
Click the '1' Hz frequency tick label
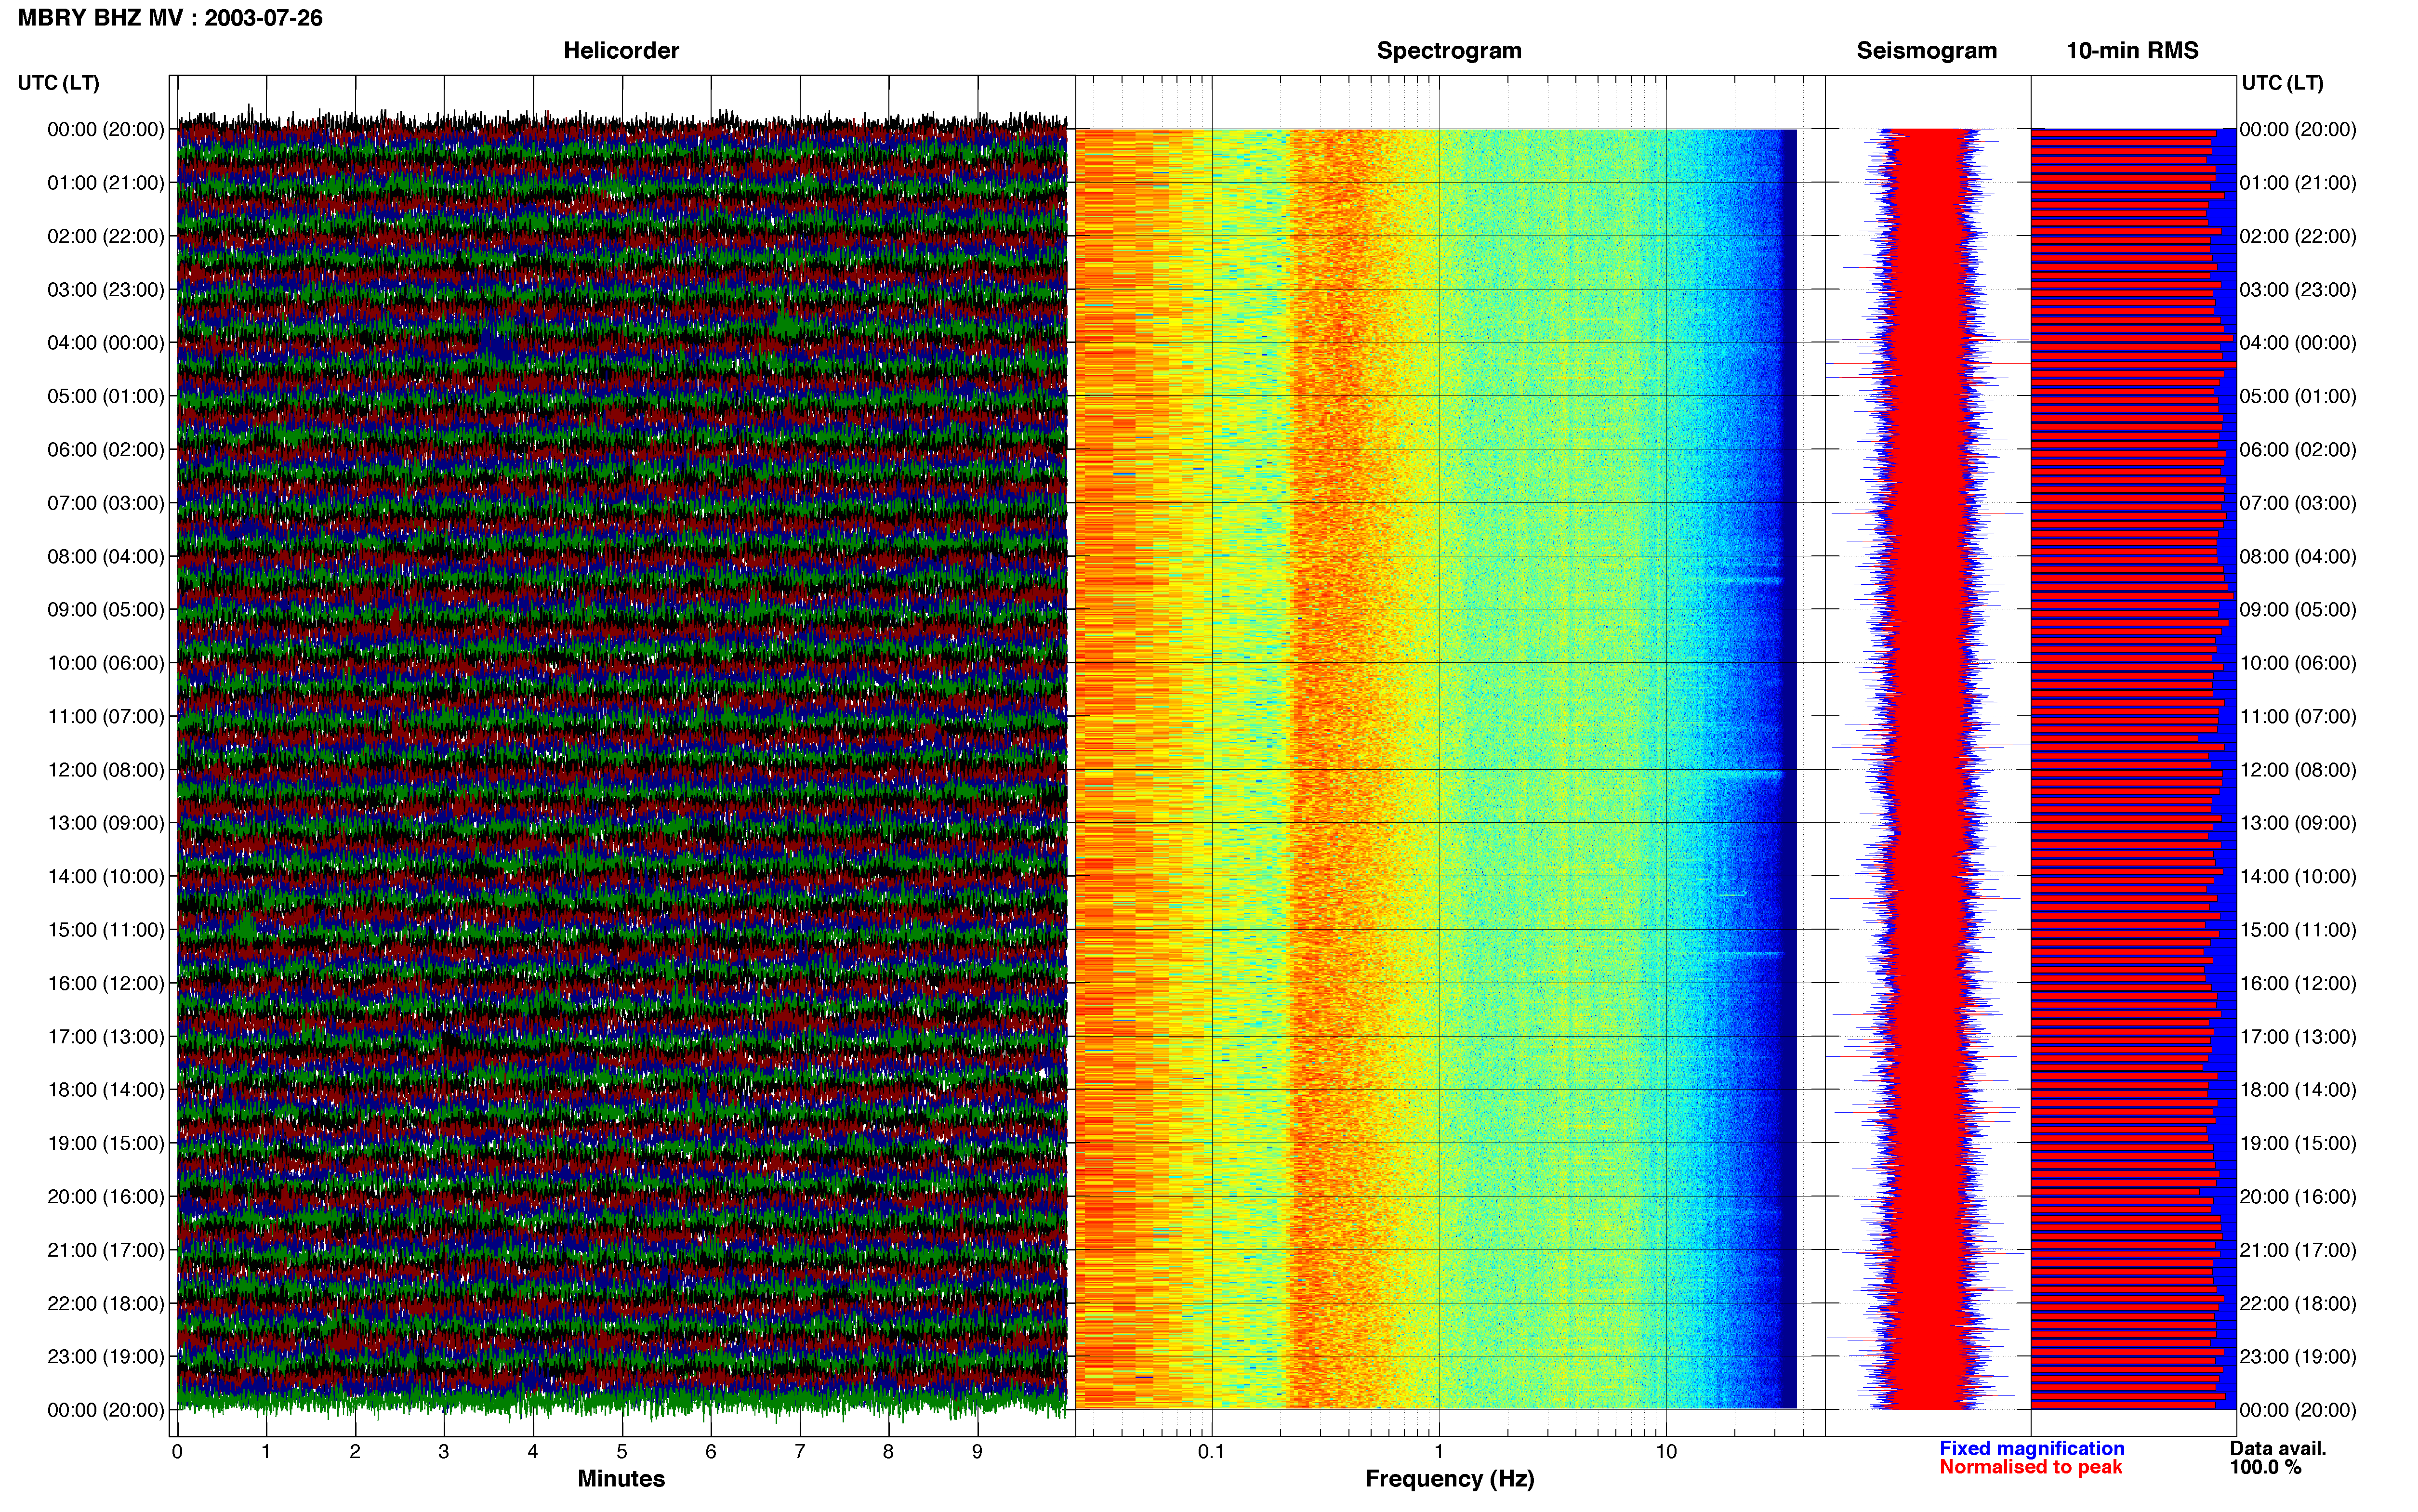[1439, 1452]
